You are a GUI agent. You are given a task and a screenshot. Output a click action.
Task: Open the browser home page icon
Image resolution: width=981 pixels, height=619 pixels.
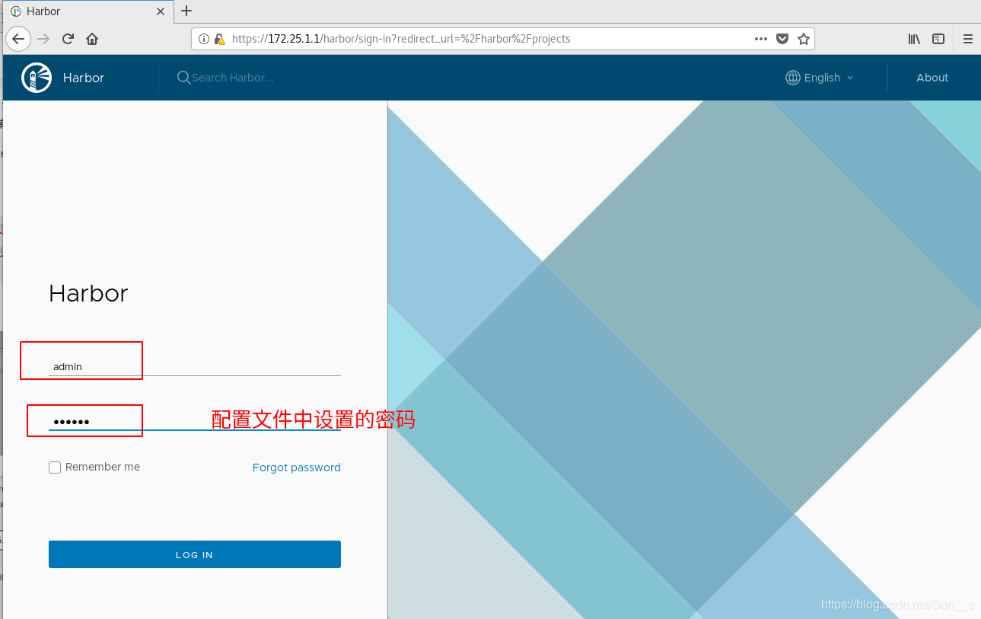point(92,39)
